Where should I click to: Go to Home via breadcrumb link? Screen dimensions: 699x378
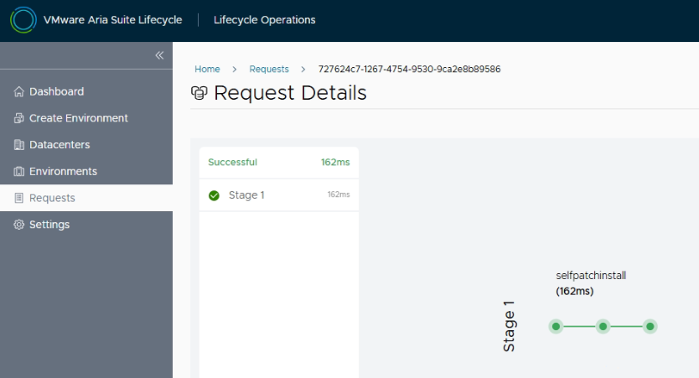pyautogui.click(x=206, y=69)
